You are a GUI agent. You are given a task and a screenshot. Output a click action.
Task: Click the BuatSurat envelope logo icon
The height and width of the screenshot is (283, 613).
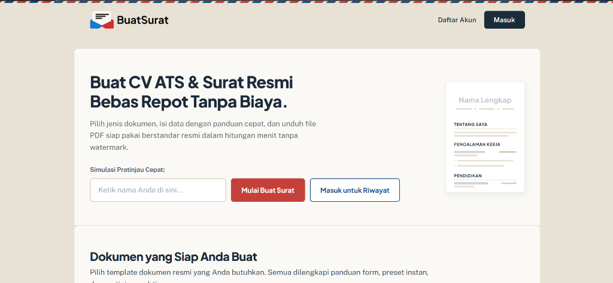click(x=102, y=20)
